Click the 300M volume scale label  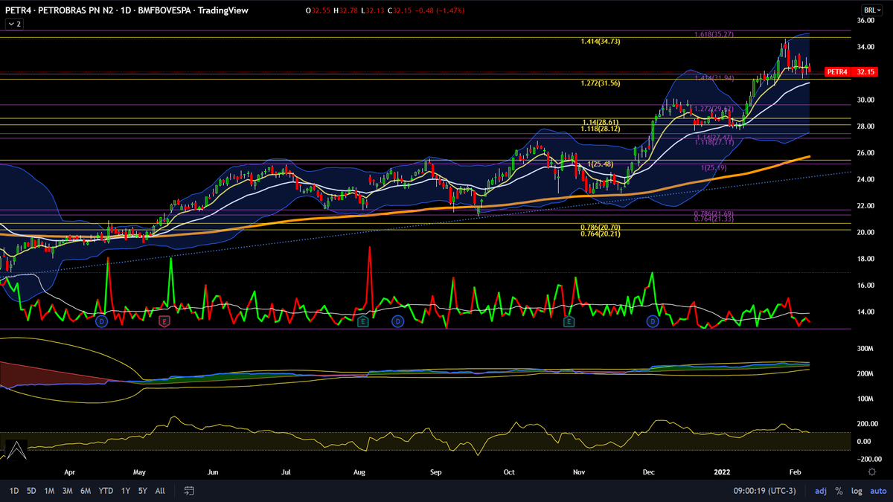tap(865, 348)
